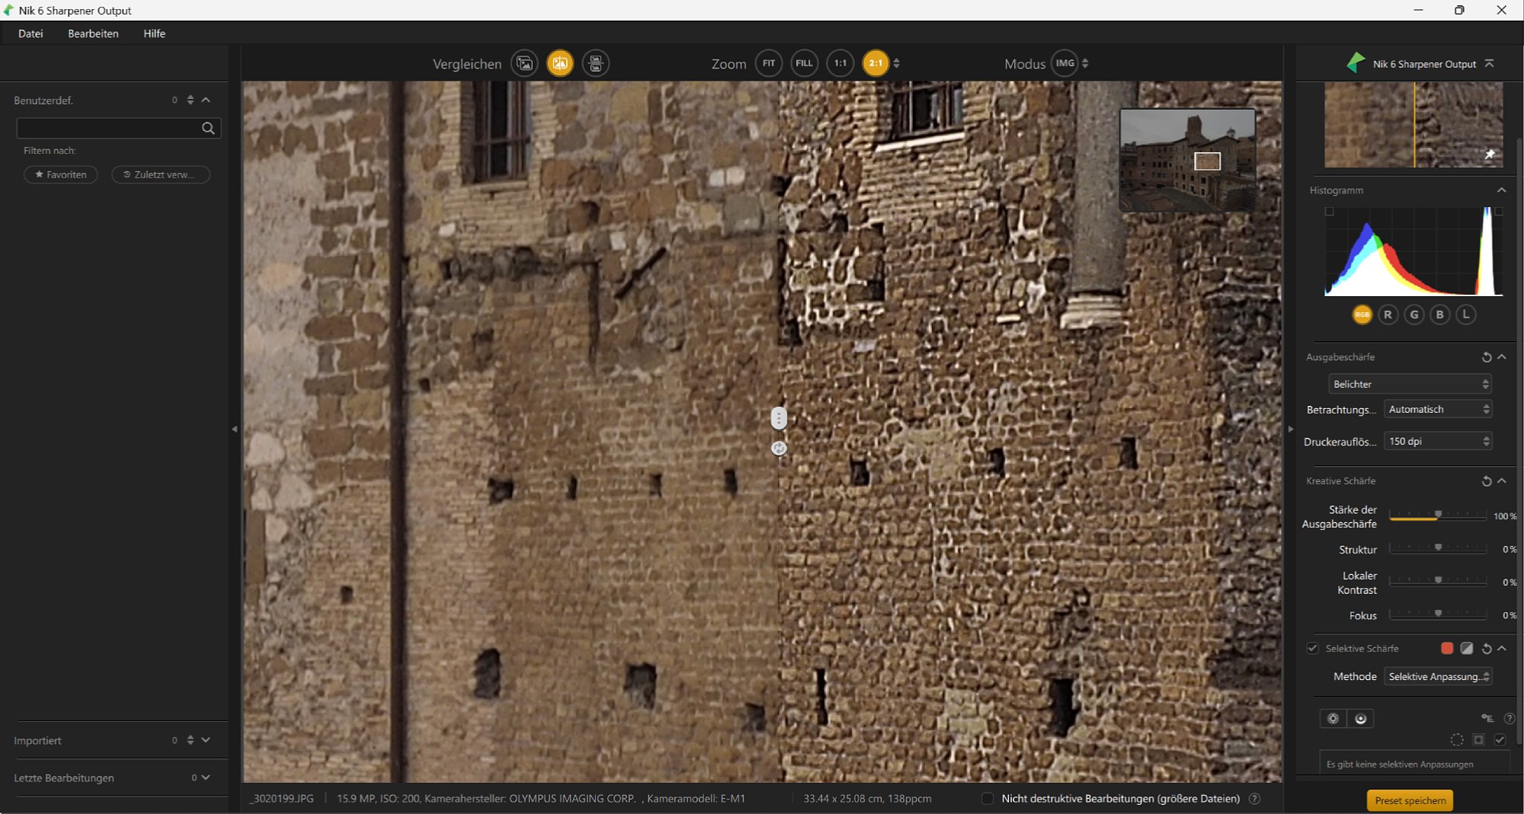Toggle black-and-white mask view icon

(x=1466, y=649)
